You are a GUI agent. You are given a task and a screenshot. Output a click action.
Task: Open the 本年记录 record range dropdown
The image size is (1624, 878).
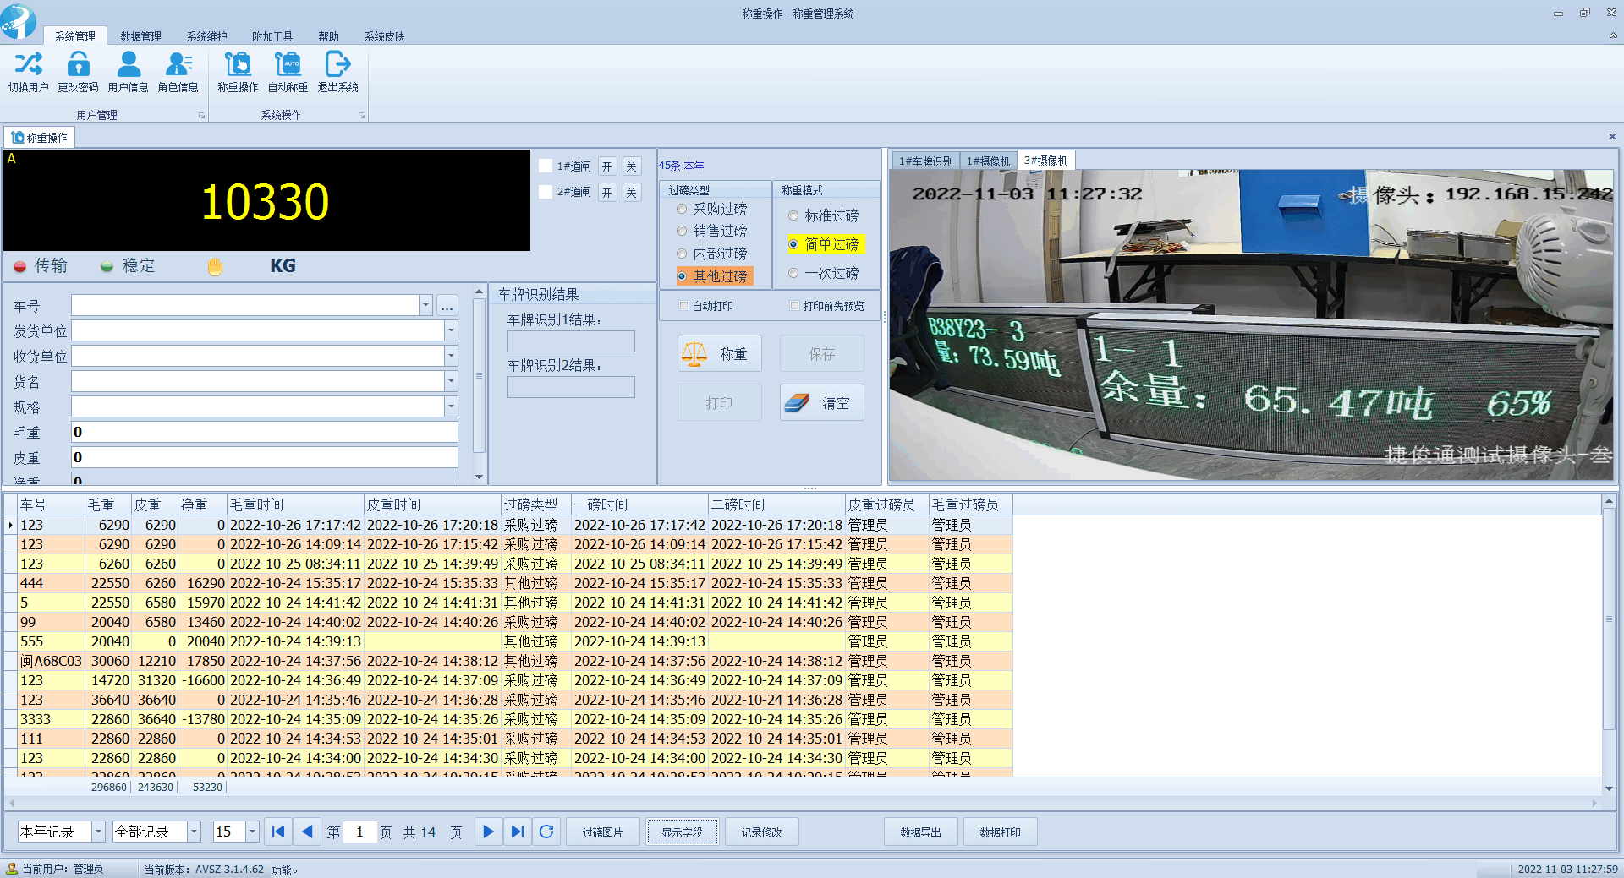[x=98, y=832]
